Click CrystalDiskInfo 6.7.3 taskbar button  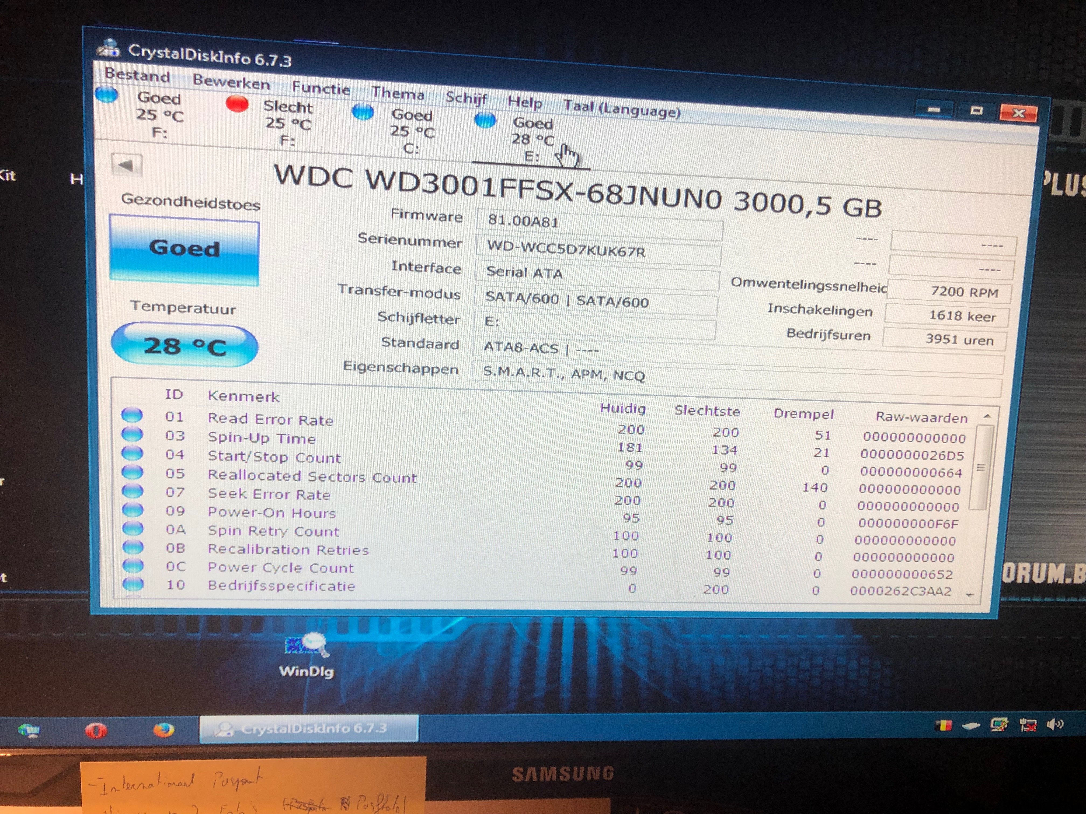(309, 729)
